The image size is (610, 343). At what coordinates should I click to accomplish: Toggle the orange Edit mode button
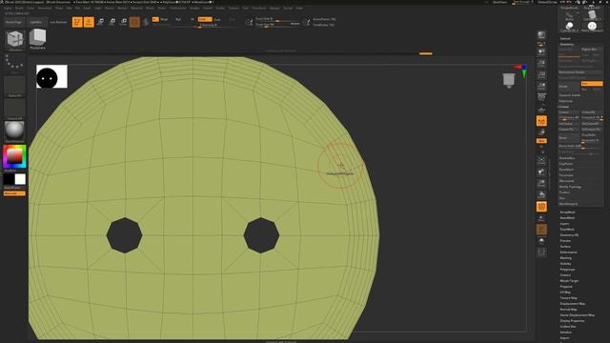click(77, 22)
